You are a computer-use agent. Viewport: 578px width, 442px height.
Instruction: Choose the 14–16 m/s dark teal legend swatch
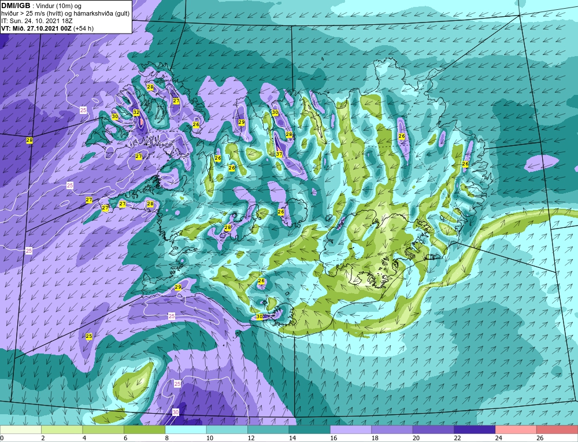310,429
